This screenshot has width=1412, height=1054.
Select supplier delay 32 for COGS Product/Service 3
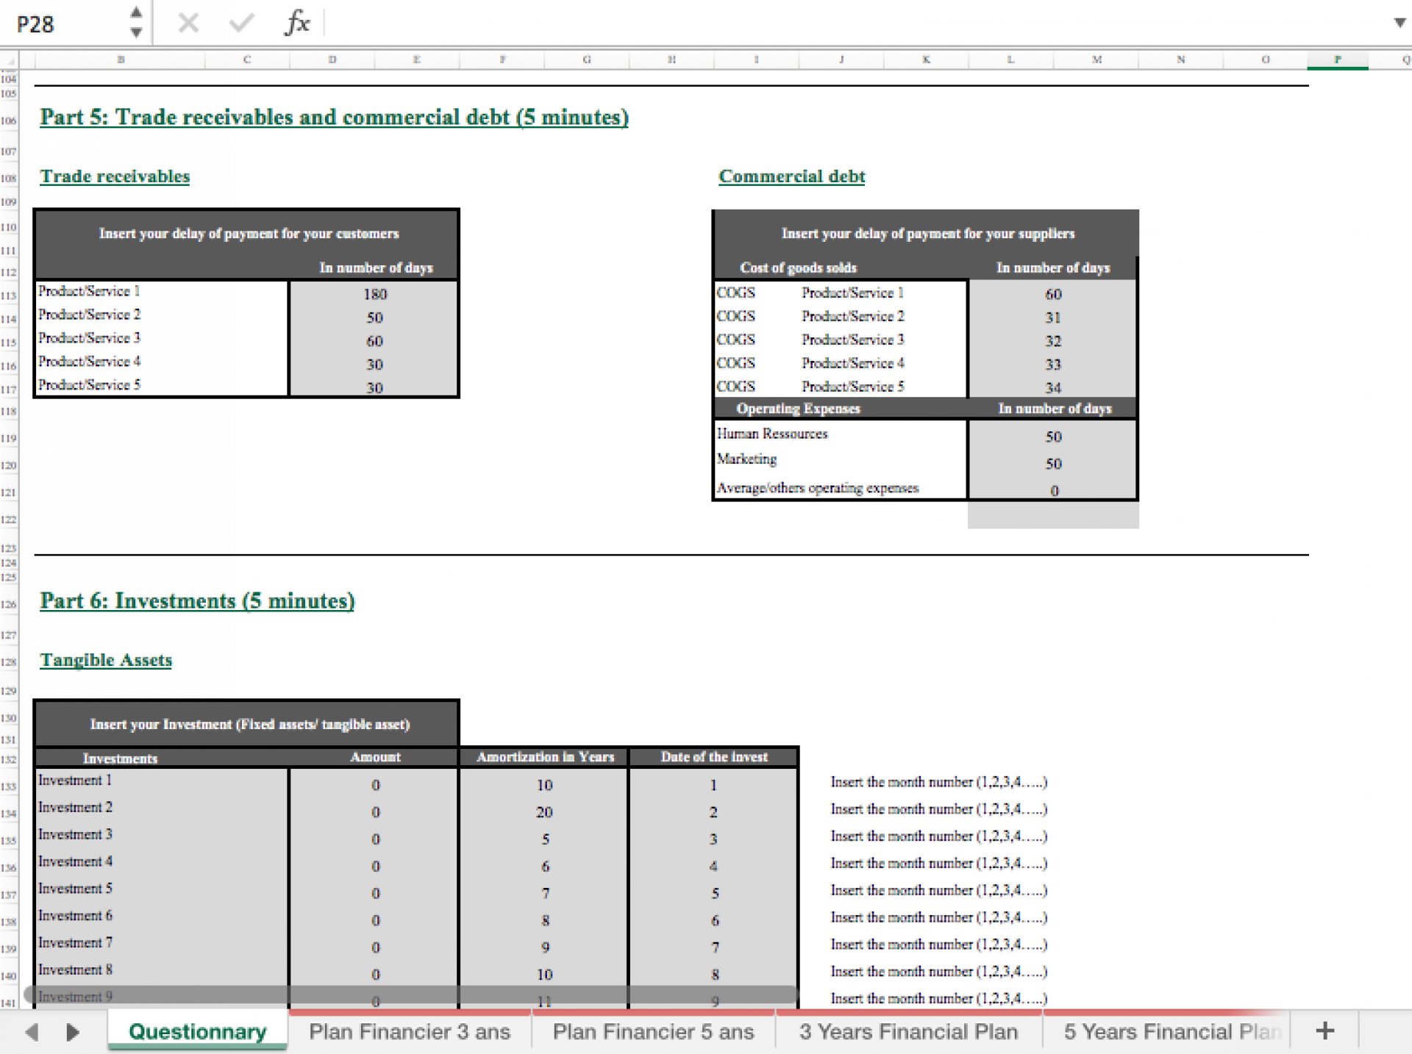click(1053, 340)
